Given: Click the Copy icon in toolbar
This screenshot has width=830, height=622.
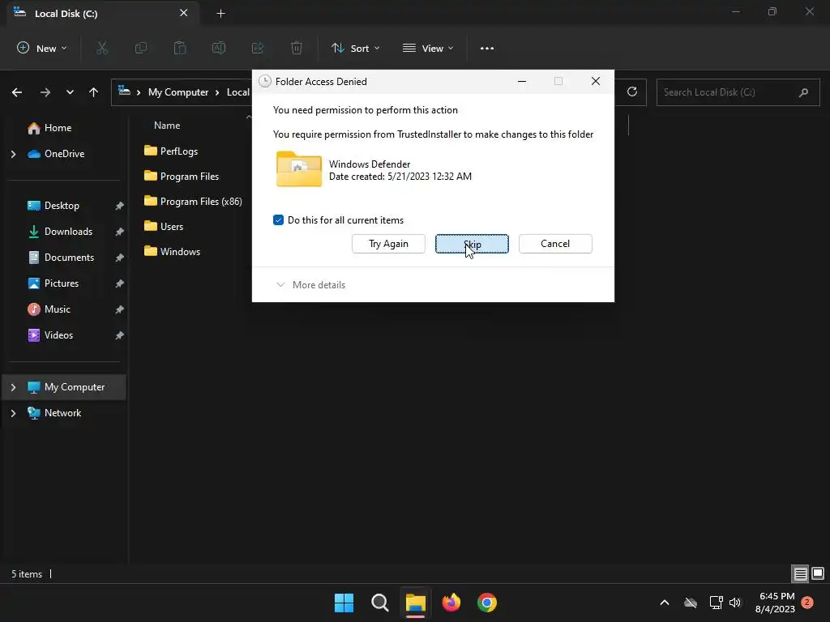Looking at the screenshot, I should [141, 48].
